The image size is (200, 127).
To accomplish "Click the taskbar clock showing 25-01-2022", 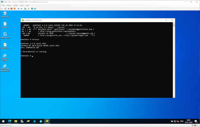I will pos(189,121).
